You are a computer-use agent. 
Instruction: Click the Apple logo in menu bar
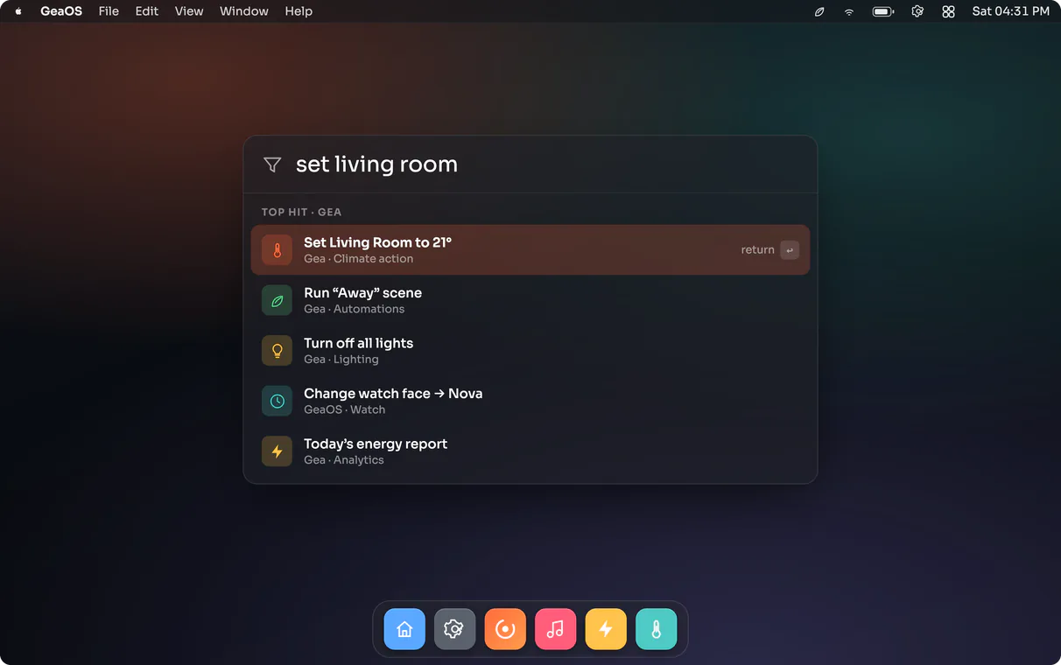pyautogui.click(x=18, y=11)
